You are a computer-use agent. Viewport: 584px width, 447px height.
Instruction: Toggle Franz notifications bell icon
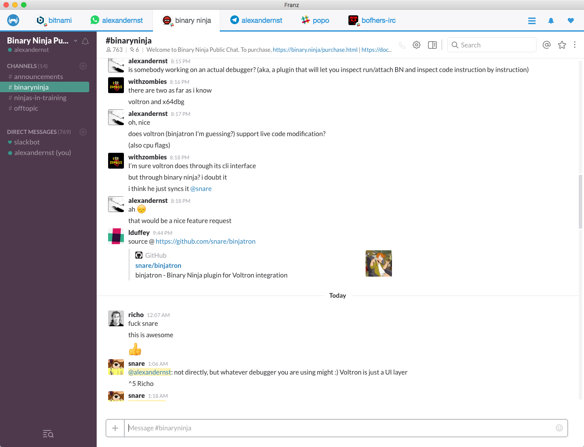pyautogui.click(x=551, y=21)
